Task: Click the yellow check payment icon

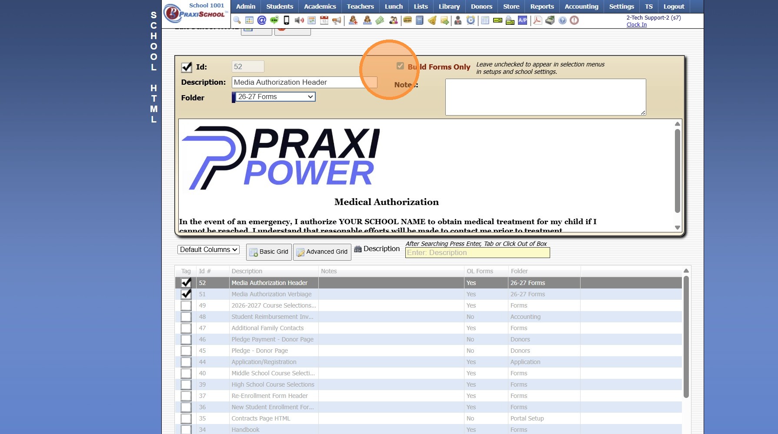Action: click(x=498, y=20)
